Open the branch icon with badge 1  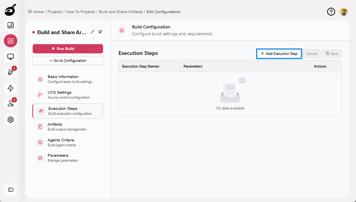[10, 72]
